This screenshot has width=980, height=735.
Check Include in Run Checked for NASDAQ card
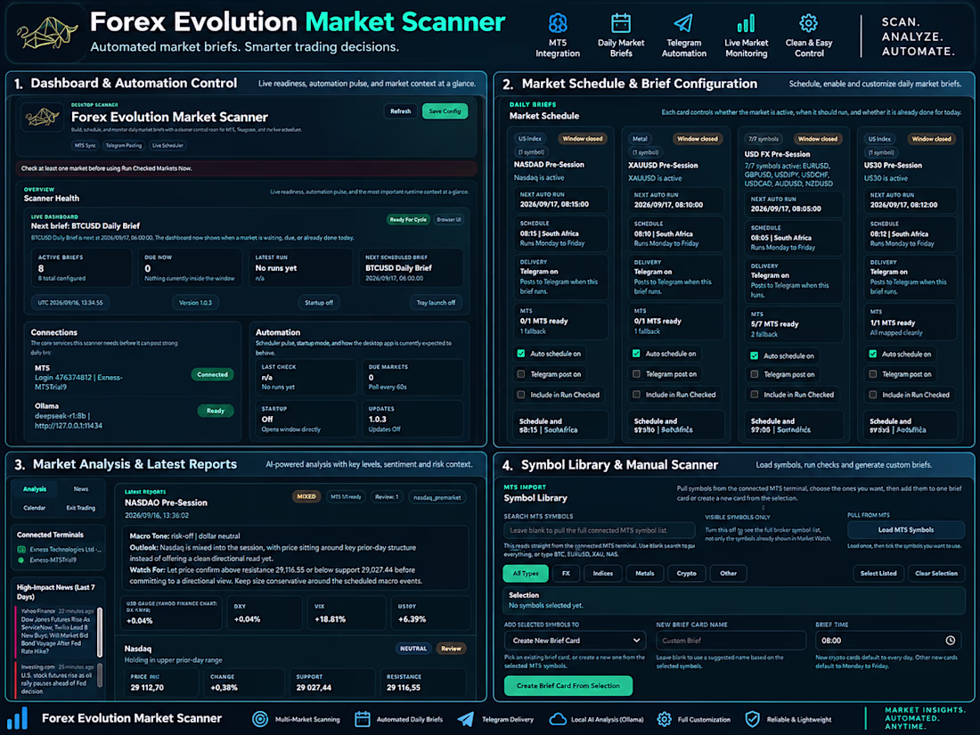point(520,395)
